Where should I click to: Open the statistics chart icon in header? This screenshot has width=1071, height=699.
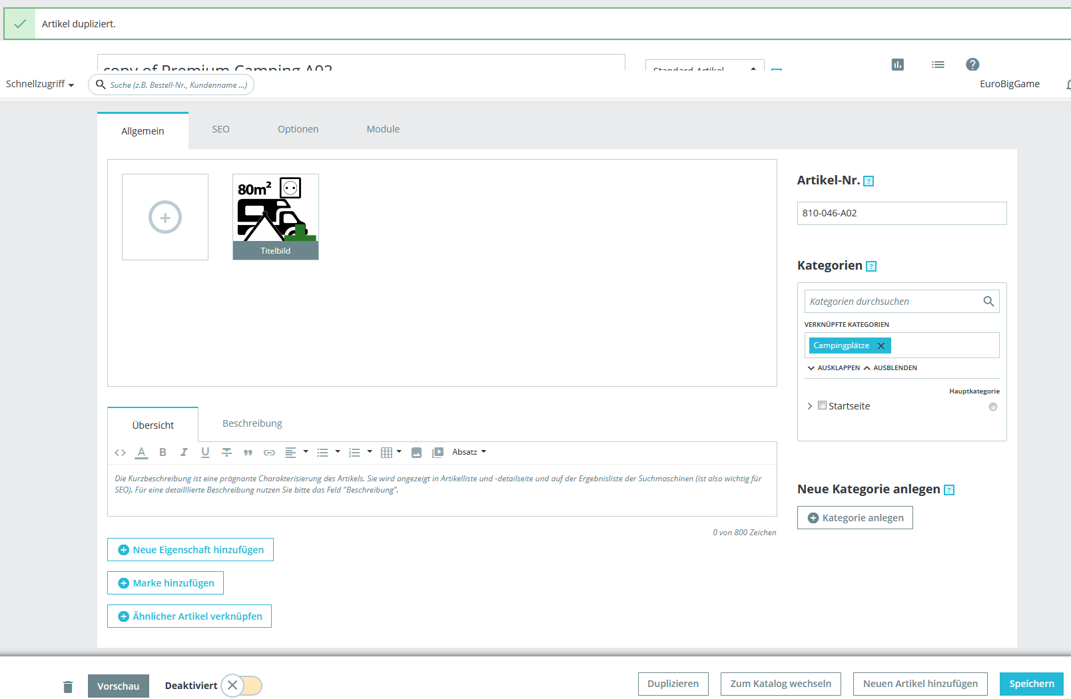[898, 65]
